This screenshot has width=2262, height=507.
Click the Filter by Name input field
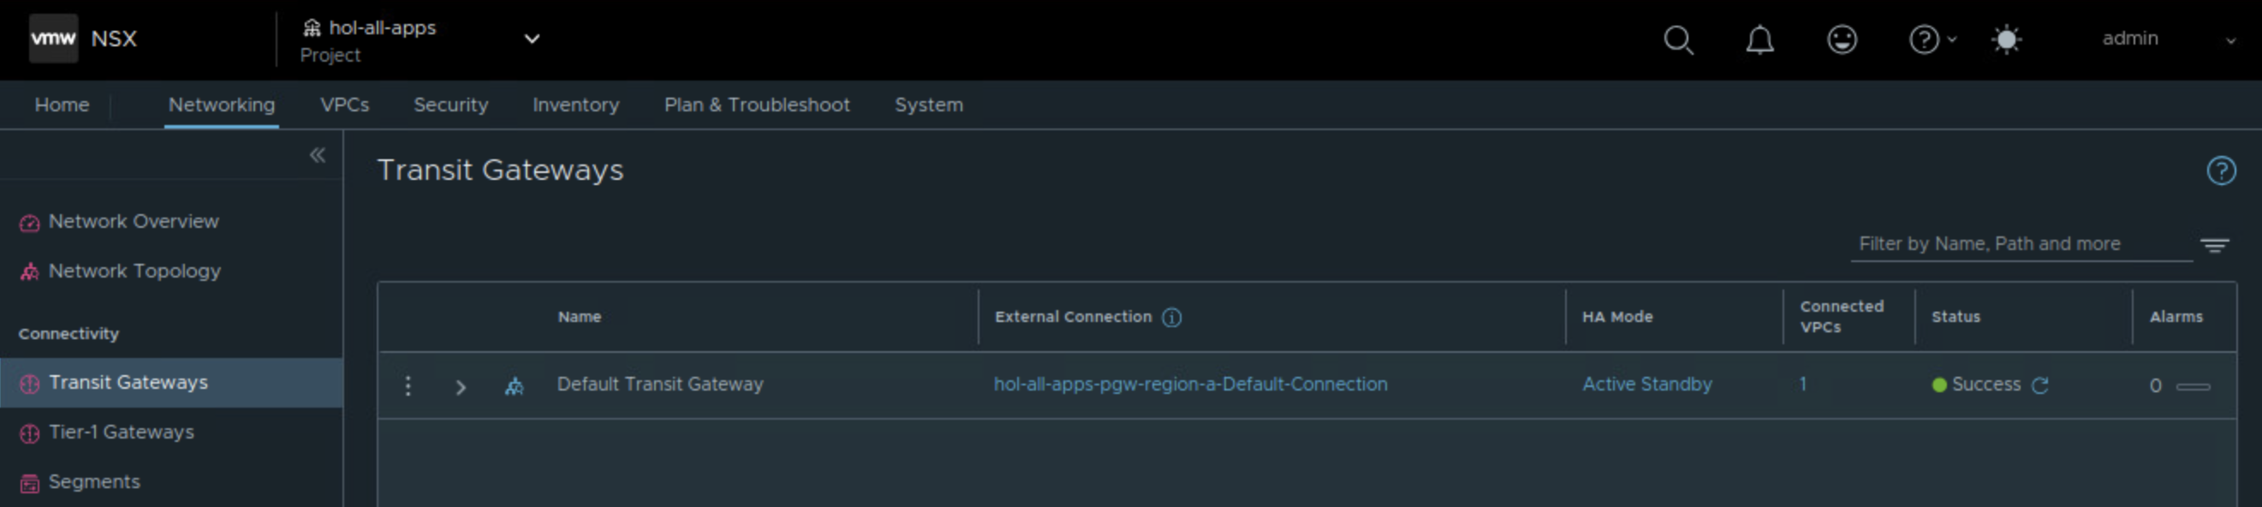pyautogui.click(x=2020, y=244)
